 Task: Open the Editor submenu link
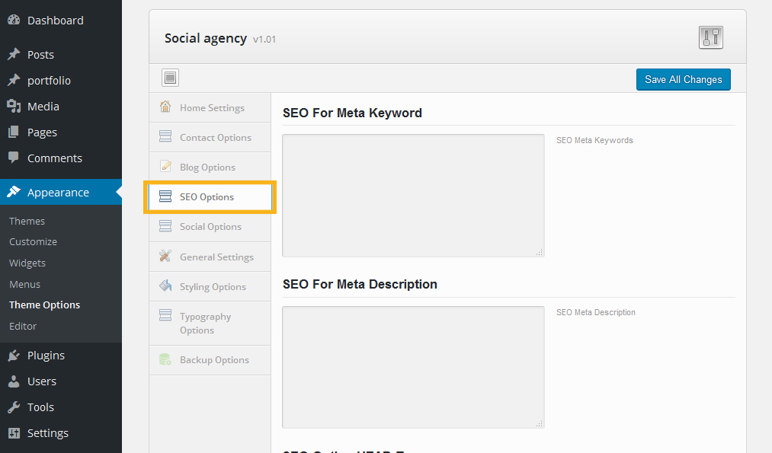tap(23, 326)
